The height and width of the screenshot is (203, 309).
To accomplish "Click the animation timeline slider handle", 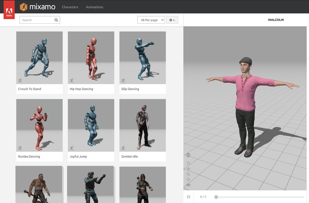I will tap(216, 197).
